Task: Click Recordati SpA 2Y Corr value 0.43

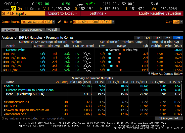Action: tap(65, 114)
